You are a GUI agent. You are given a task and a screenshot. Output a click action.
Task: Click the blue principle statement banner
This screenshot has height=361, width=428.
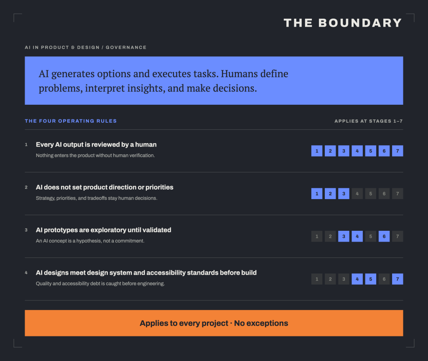(214, 81)
